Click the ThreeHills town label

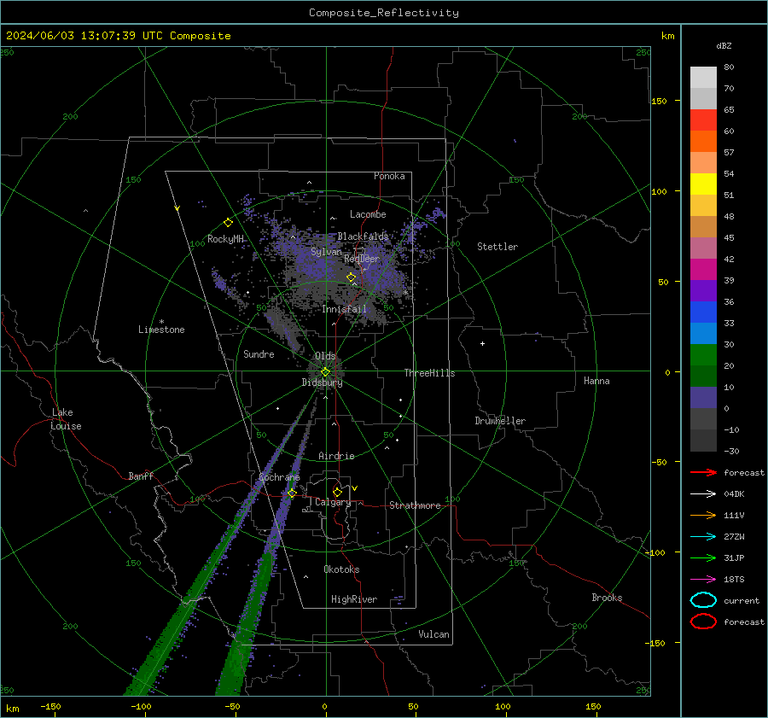point(429,373)
